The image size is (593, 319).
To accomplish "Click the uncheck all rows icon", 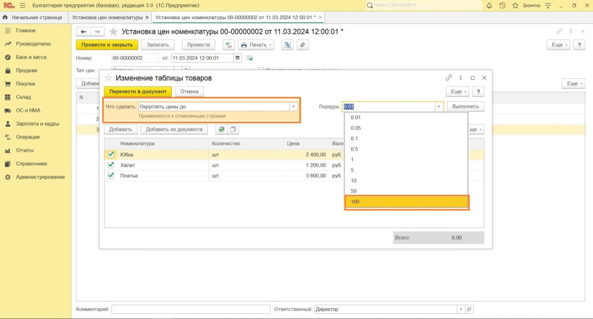I will (233, 130).
